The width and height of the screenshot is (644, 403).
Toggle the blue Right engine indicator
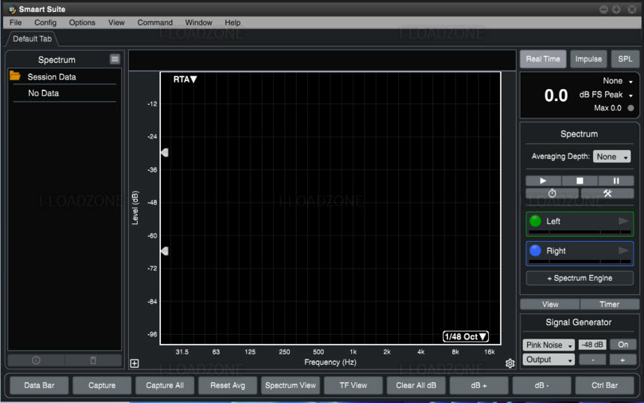(535, 250)
